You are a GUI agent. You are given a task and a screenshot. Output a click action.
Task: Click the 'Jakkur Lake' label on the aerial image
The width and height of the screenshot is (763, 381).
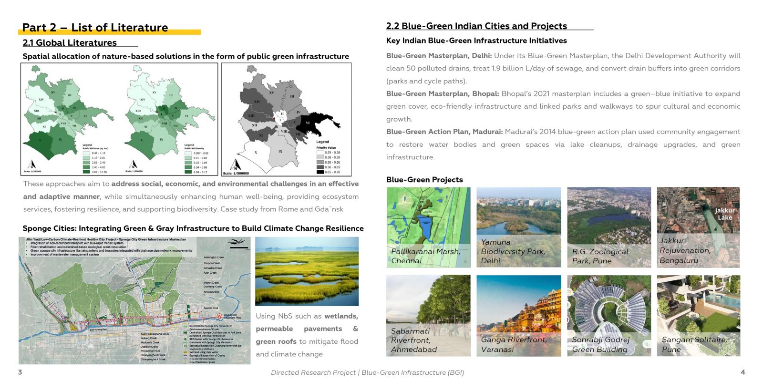[724, 214]
